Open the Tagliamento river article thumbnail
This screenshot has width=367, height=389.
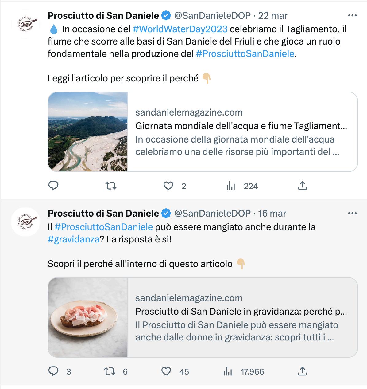pyautogui.click(x=88, y=132)
